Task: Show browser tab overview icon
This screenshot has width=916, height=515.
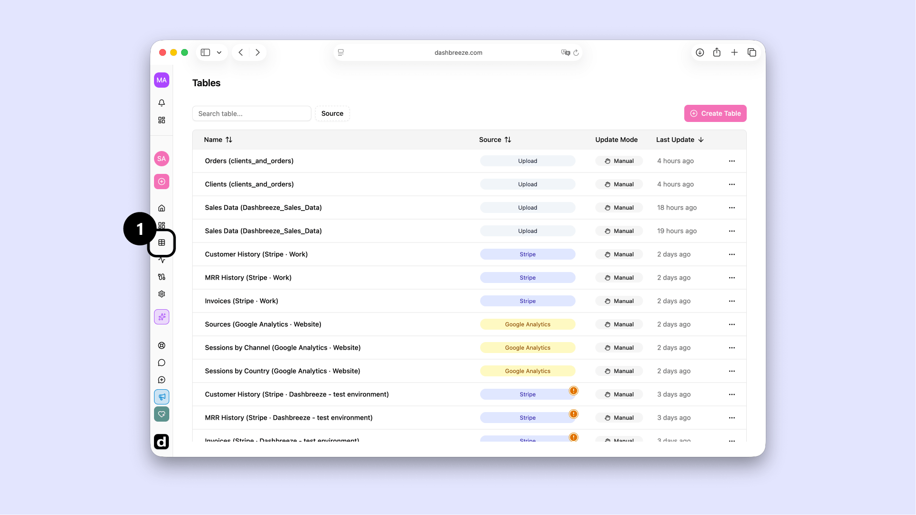Action: click(x=752, y=52)
